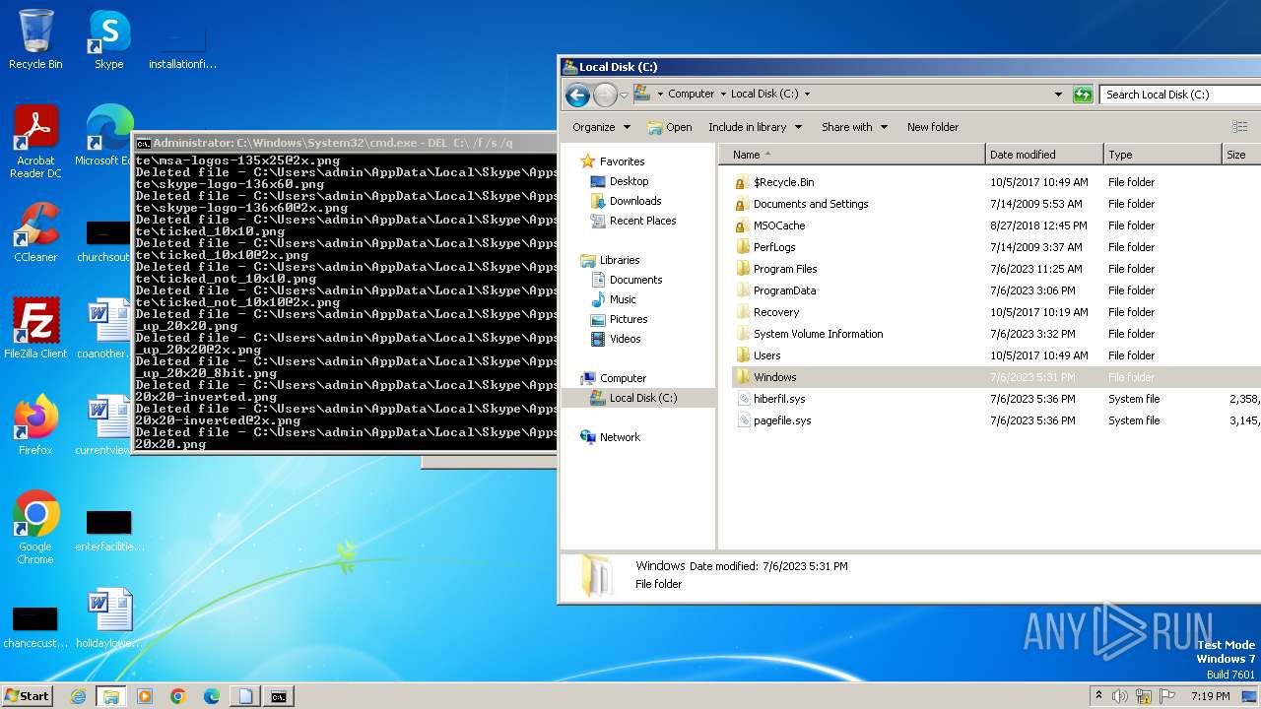This screenshot has height=709, width=1261.
Task: Open the Recycle Bin desktop icon
Action: coord(35,39)
